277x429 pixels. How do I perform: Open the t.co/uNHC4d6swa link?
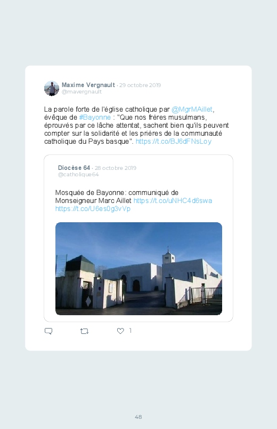(173, 200)
